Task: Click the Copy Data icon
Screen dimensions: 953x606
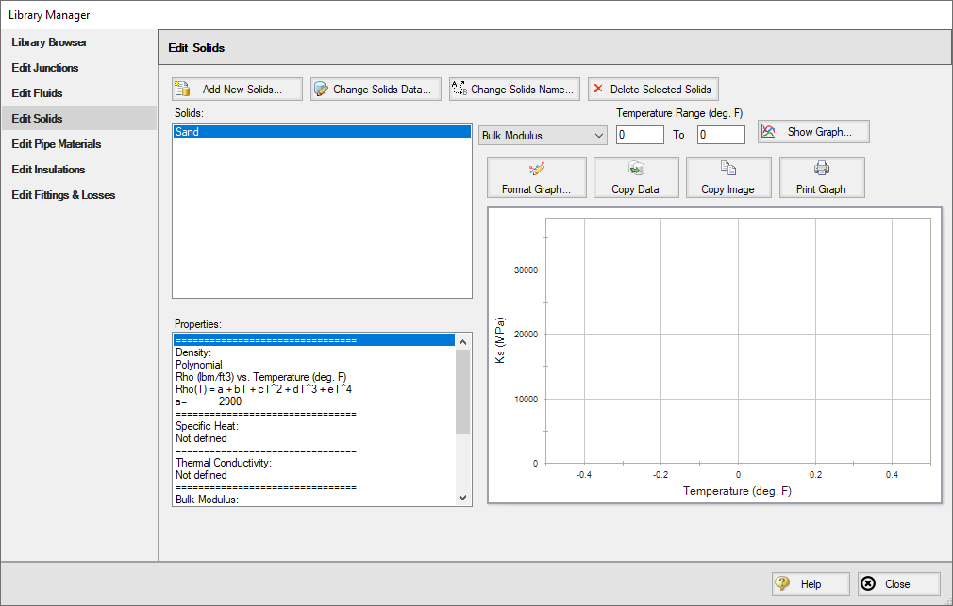Action: pyautogui.click(x=636, y=168)
